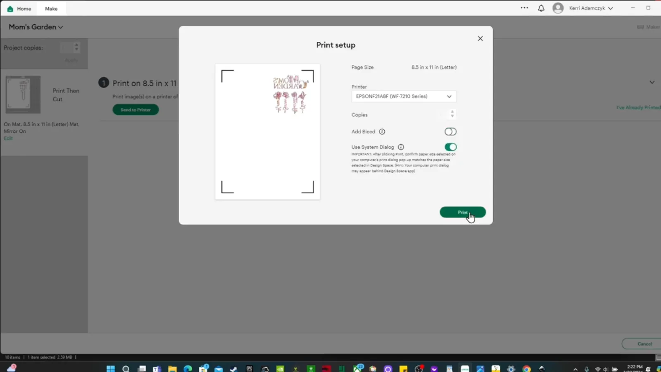The height and width of the screenshot is (372, 661).
Task: Open the three-dot more options menu
Action: 524,8
